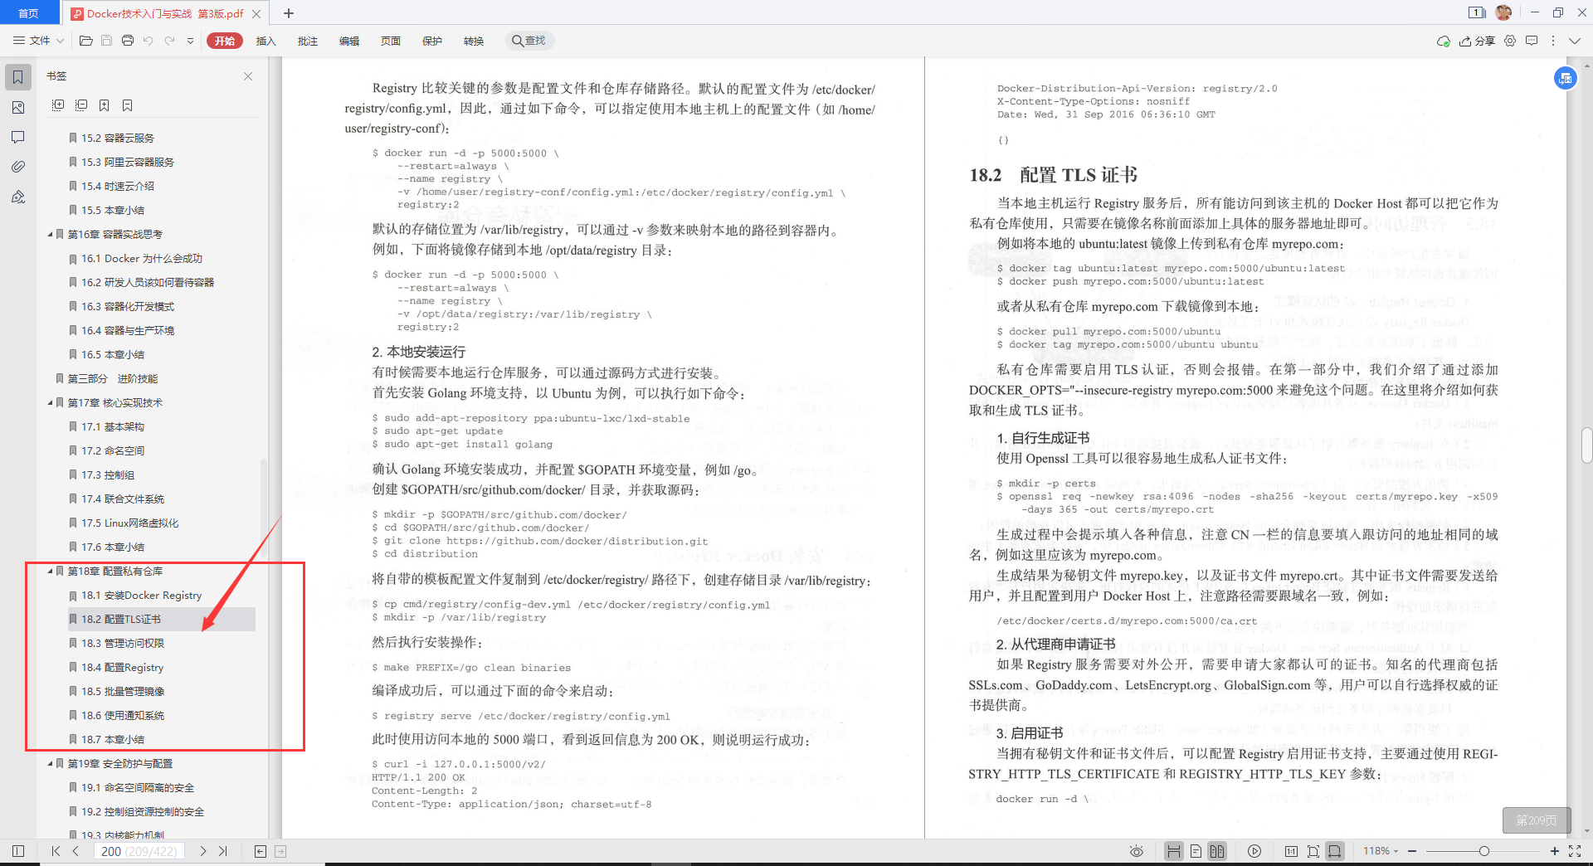Click the zoom slider handle
1593x866 pixels.
click(1483, 851)
